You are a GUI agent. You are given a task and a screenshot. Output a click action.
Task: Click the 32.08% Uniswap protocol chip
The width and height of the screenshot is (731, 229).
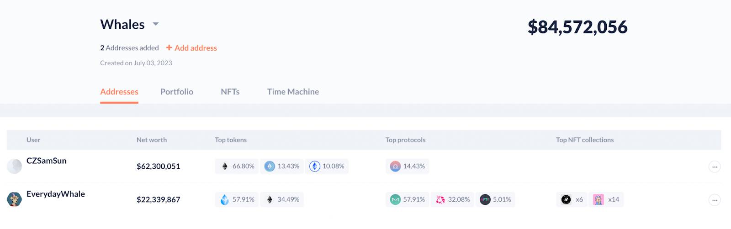pos(452,199)
